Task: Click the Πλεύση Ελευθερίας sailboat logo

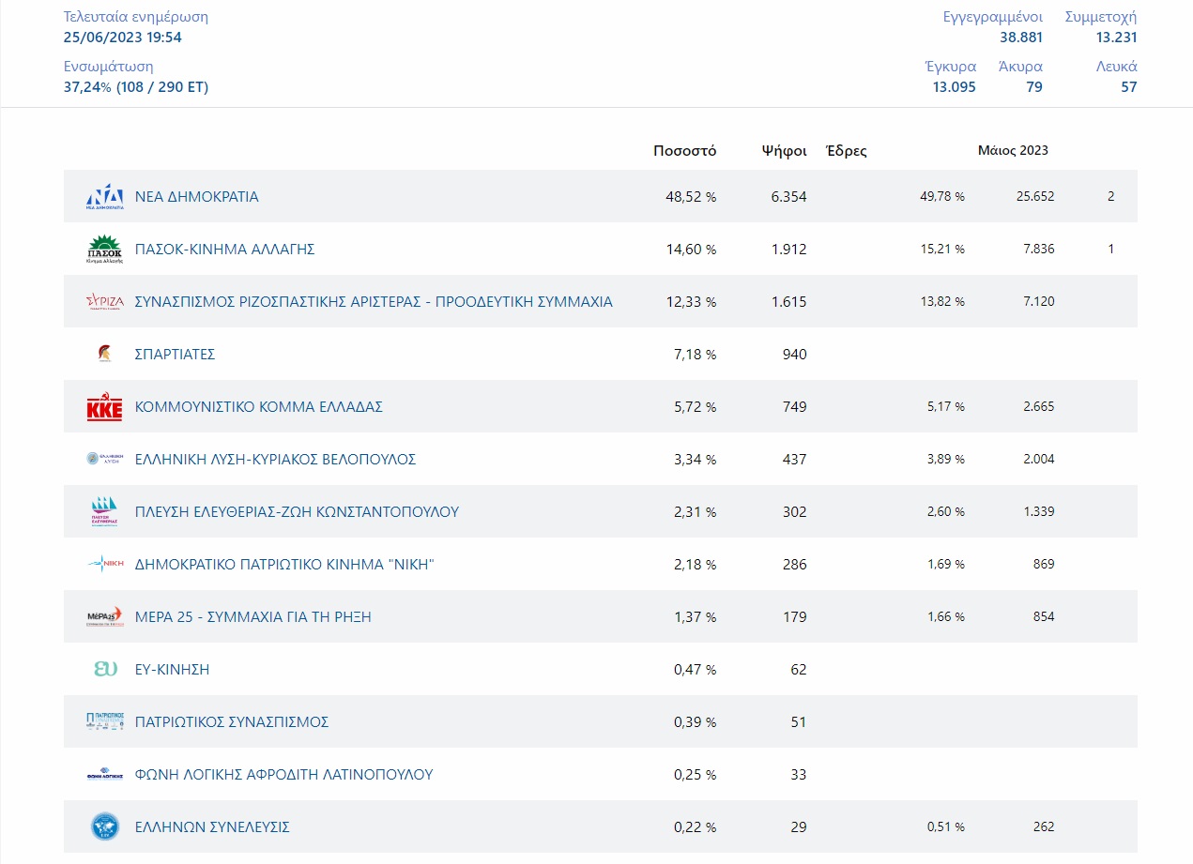Action: 104,512
